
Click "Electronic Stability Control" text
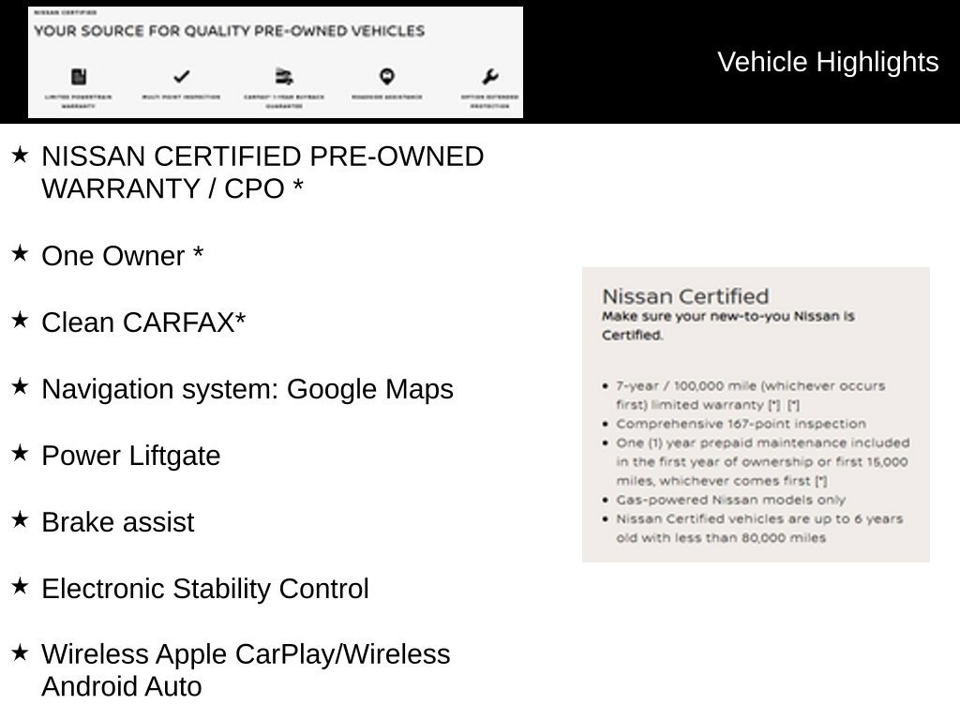tap(205, 589)
